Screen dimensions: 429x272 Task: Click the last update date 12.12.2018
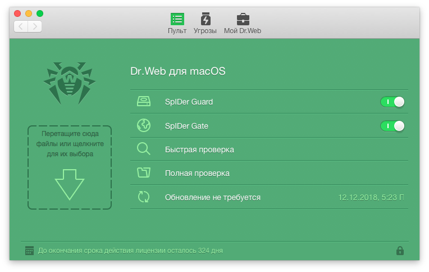[371, 197]
